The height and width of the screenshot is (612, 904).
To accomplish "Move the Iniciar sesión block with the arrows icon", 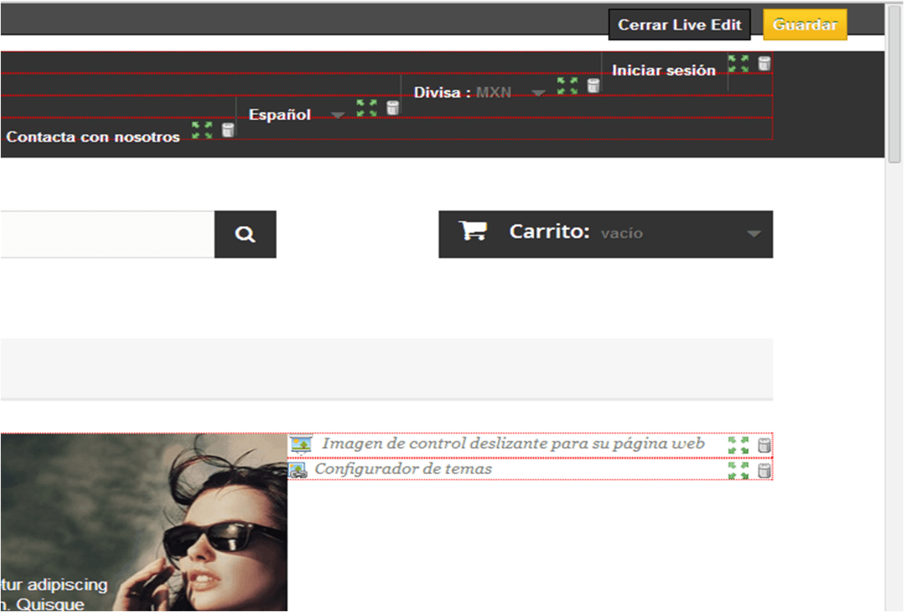I will tap(738, 63).
